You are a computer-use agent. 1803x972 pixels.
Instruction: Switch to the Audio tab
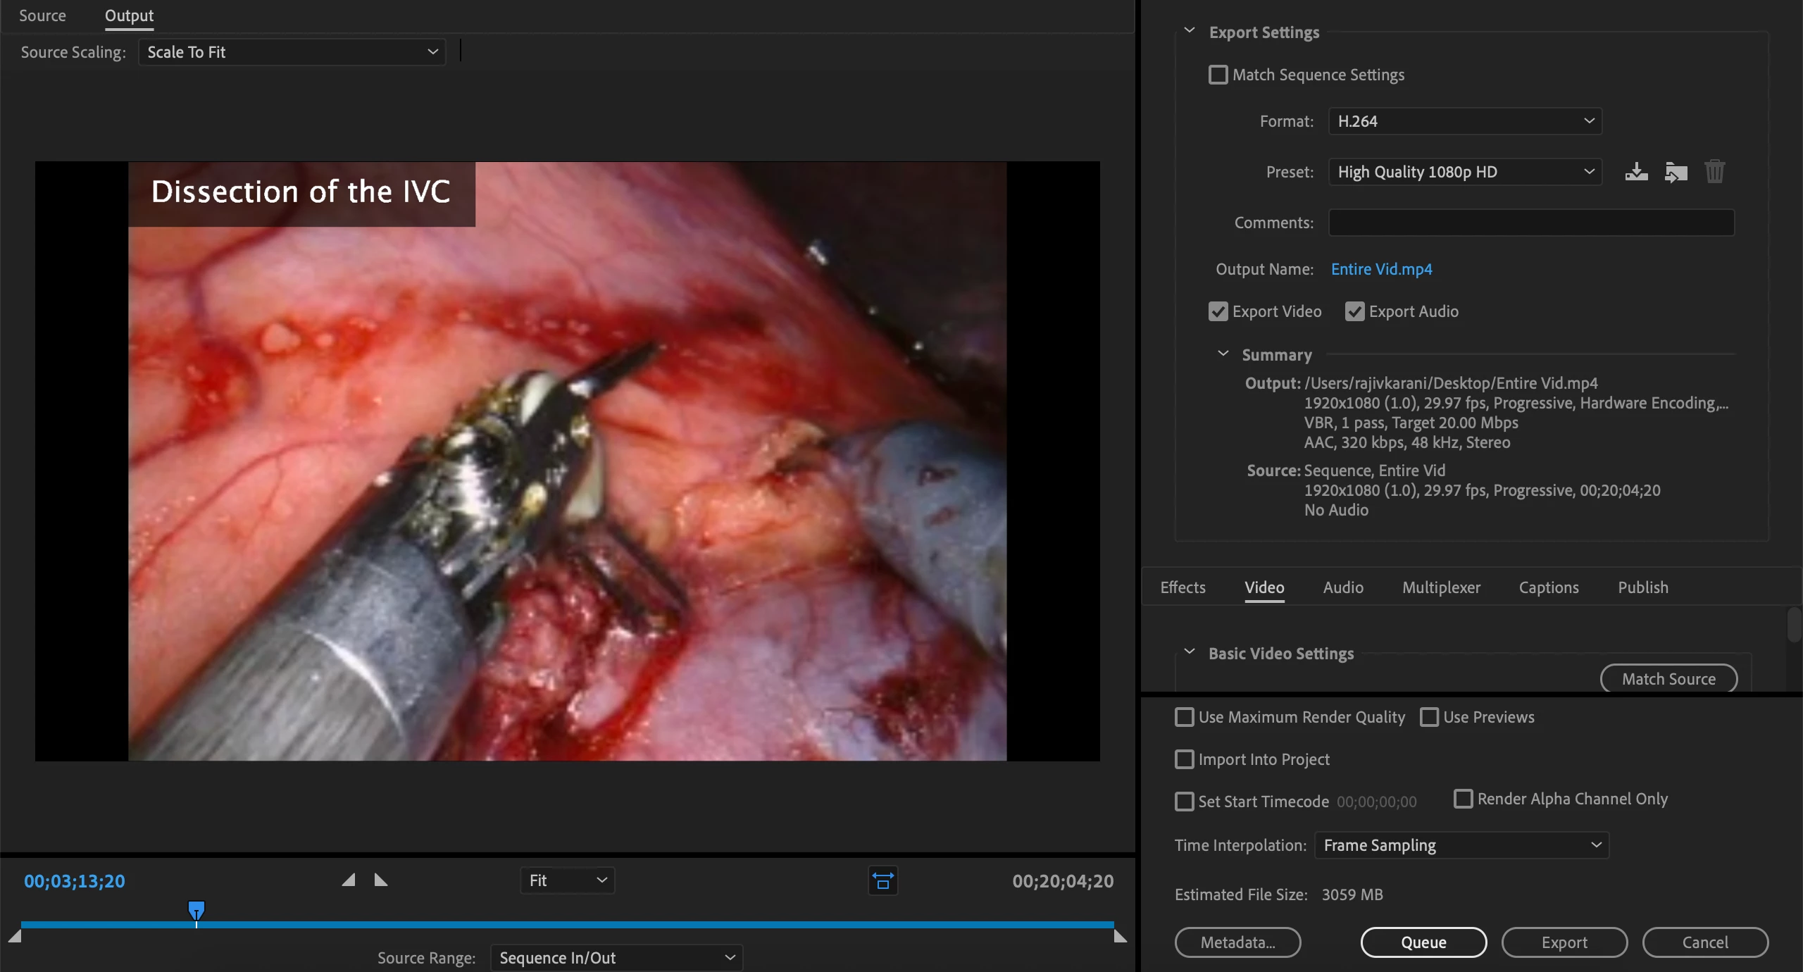click(1343, 587)
